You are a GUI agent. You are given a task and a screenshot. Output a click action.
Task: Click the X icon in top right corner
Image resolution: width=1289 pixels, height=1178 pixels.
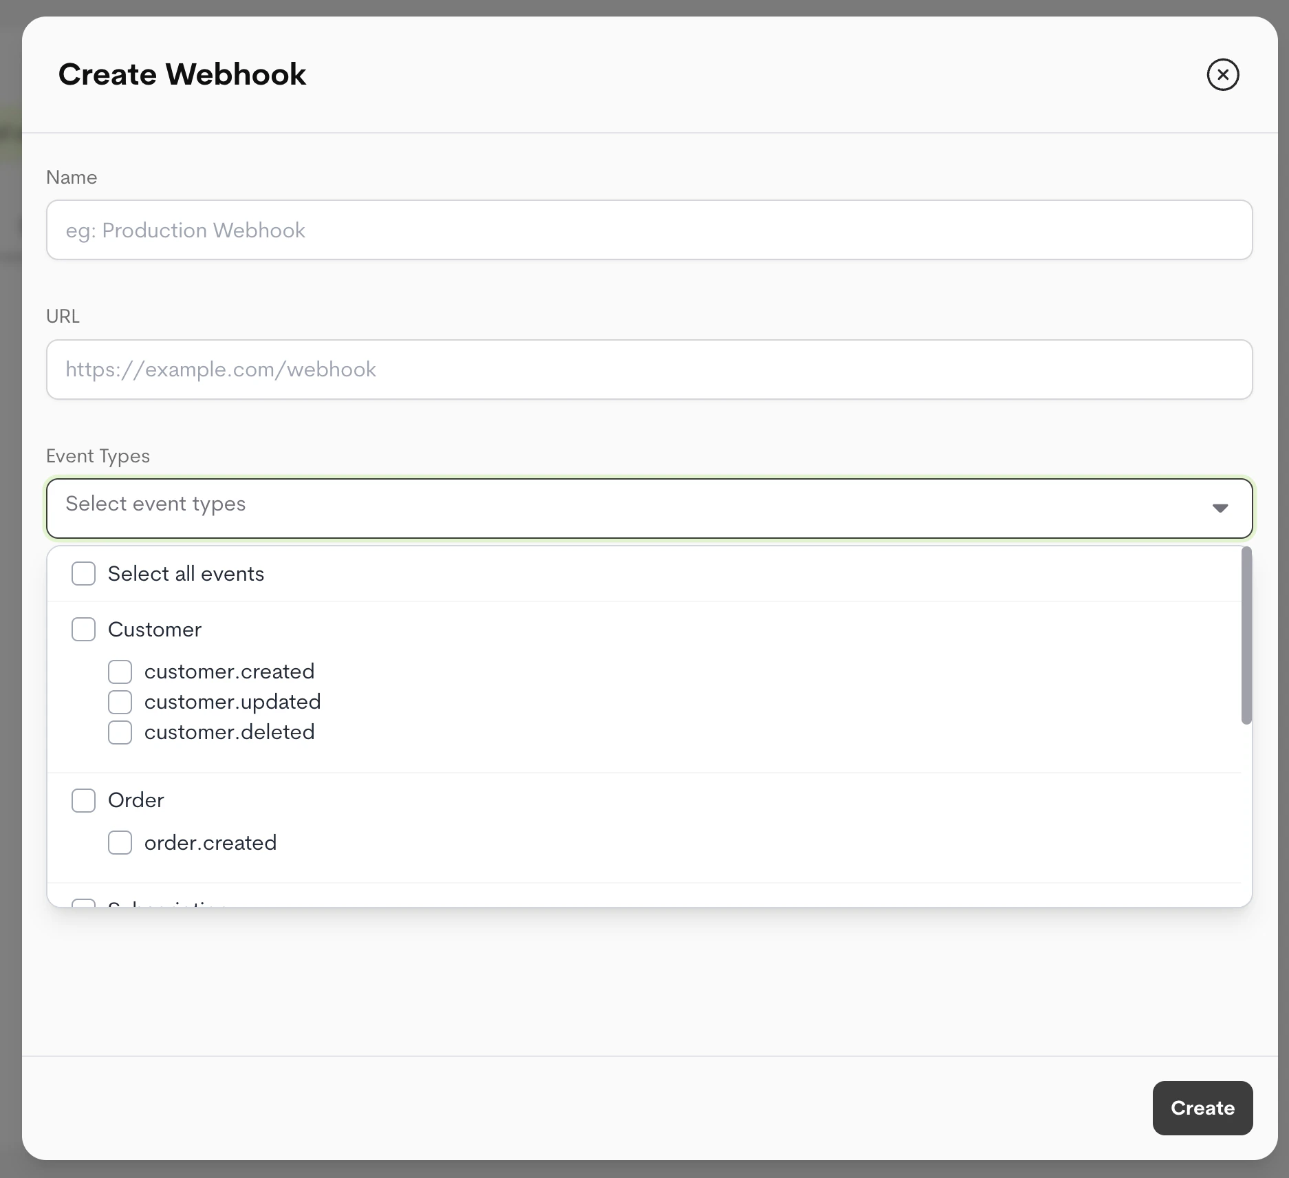(x=1222, y=74)
